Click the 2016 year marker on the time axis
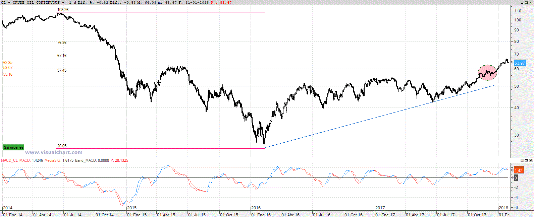The height and width of the screenshot is (217, 534). [x=256, y=208]
